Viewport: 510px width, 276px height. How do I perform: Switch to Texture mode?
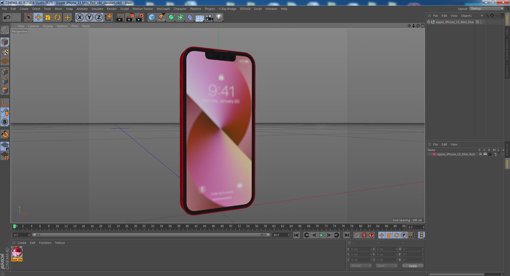click(x=5, y=52)
